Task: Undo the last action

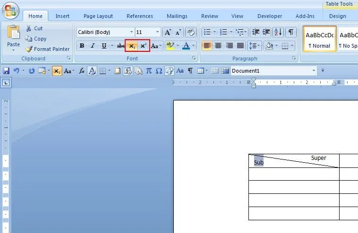Action: coord(16,71)
